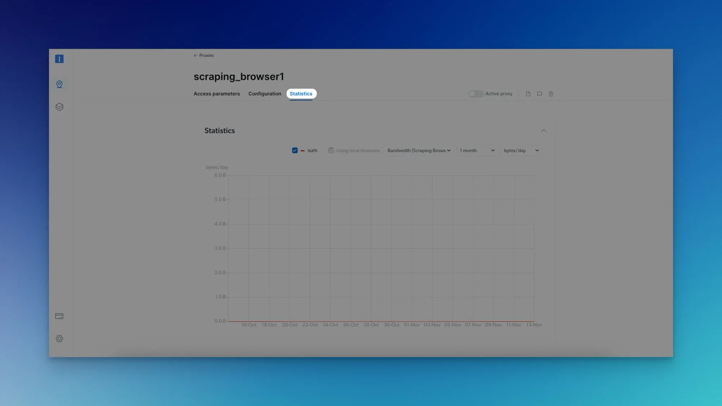Click the location/proxy icon in sidebar

tap(59, 84)
